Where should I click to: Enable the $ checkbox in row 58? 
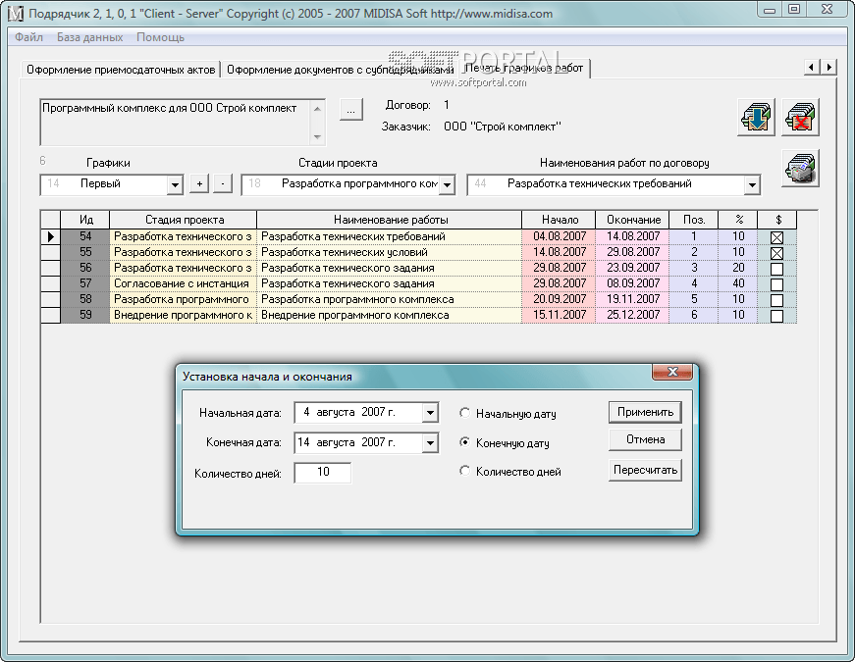pyautogui.click(x=777, y=300)
